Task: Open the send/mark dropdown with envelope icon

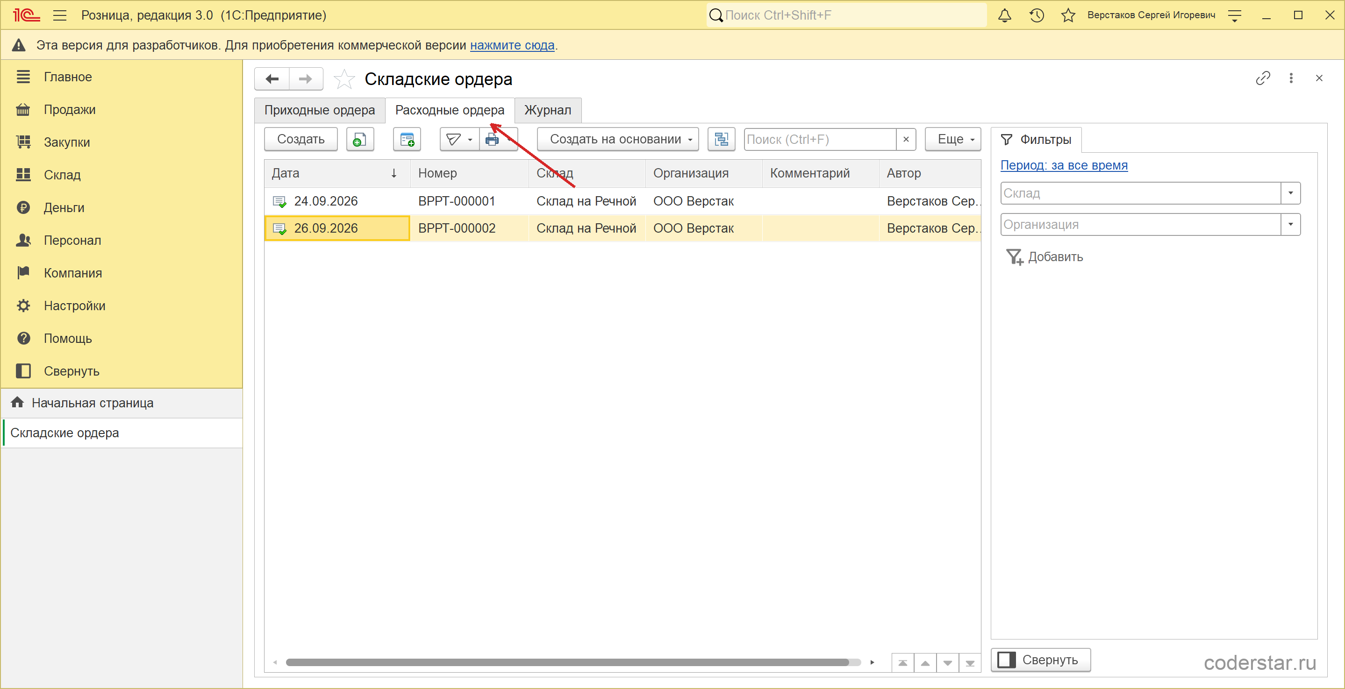Action: point(459,139)
